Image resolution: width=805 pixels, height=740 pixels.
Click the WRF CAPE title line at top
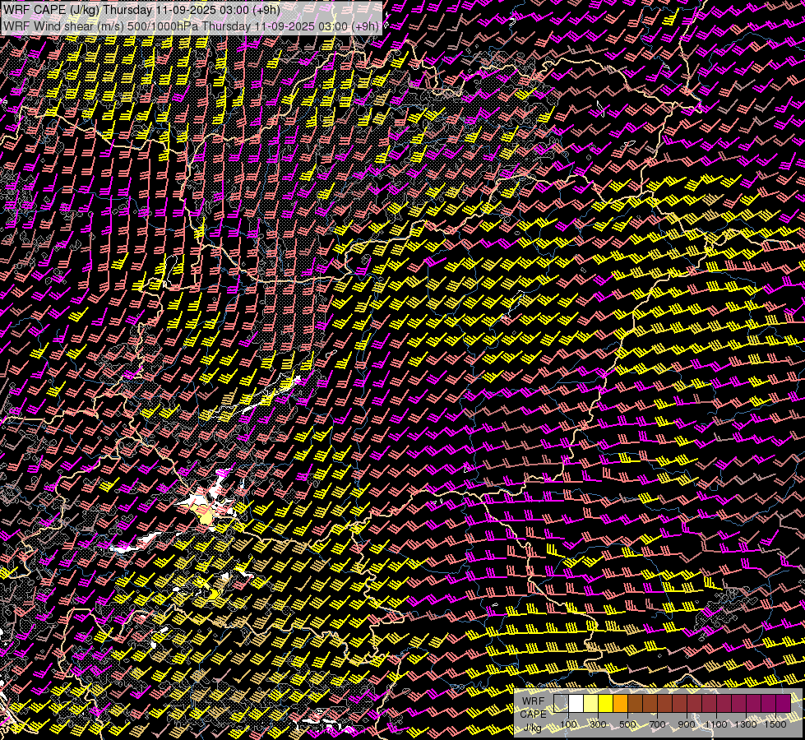pos(141,10)
